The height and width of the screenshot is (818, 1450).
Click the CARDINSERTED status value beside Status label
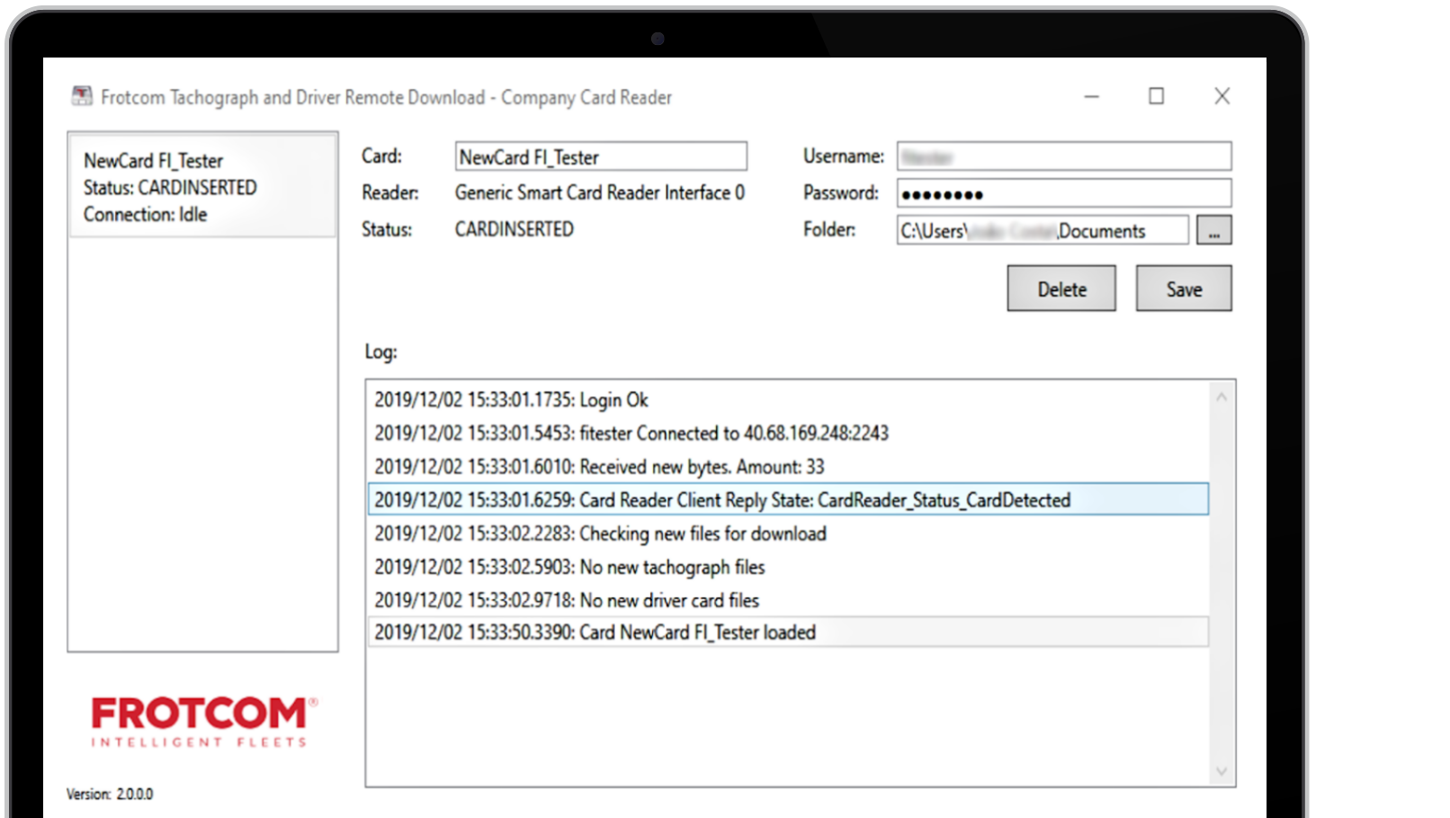click(514, 229)
